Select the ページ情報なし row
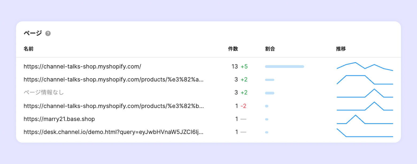417x164 pixels. coord(44,93)
